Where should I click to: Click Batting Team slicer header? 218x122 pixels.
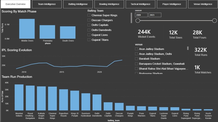(x=95, y=11)
